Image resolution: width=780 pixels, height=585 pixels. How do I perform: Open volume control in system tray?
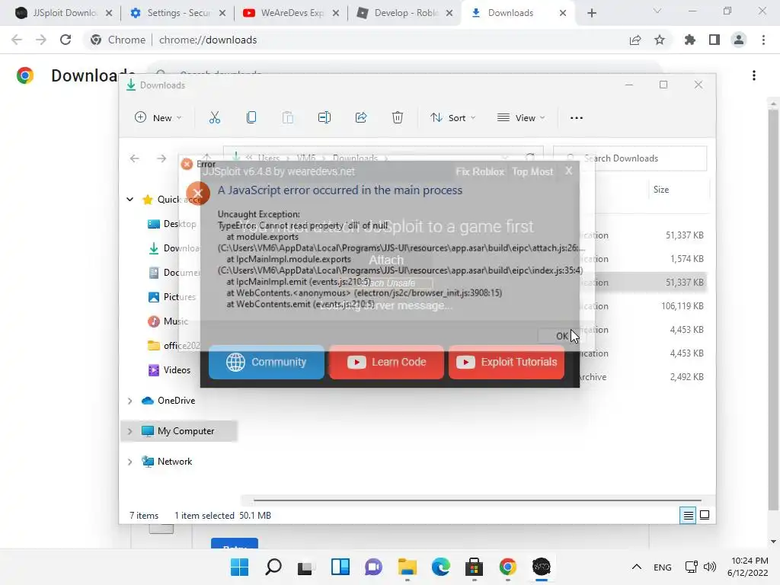(x=710, y=567)
